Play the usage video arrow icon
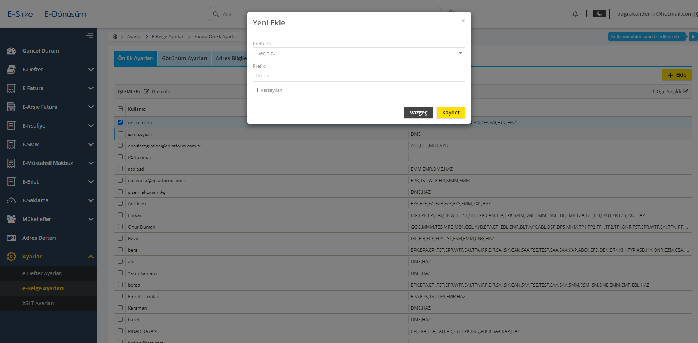The width and height of the screenshot is (698, 343). pos(693,37)
